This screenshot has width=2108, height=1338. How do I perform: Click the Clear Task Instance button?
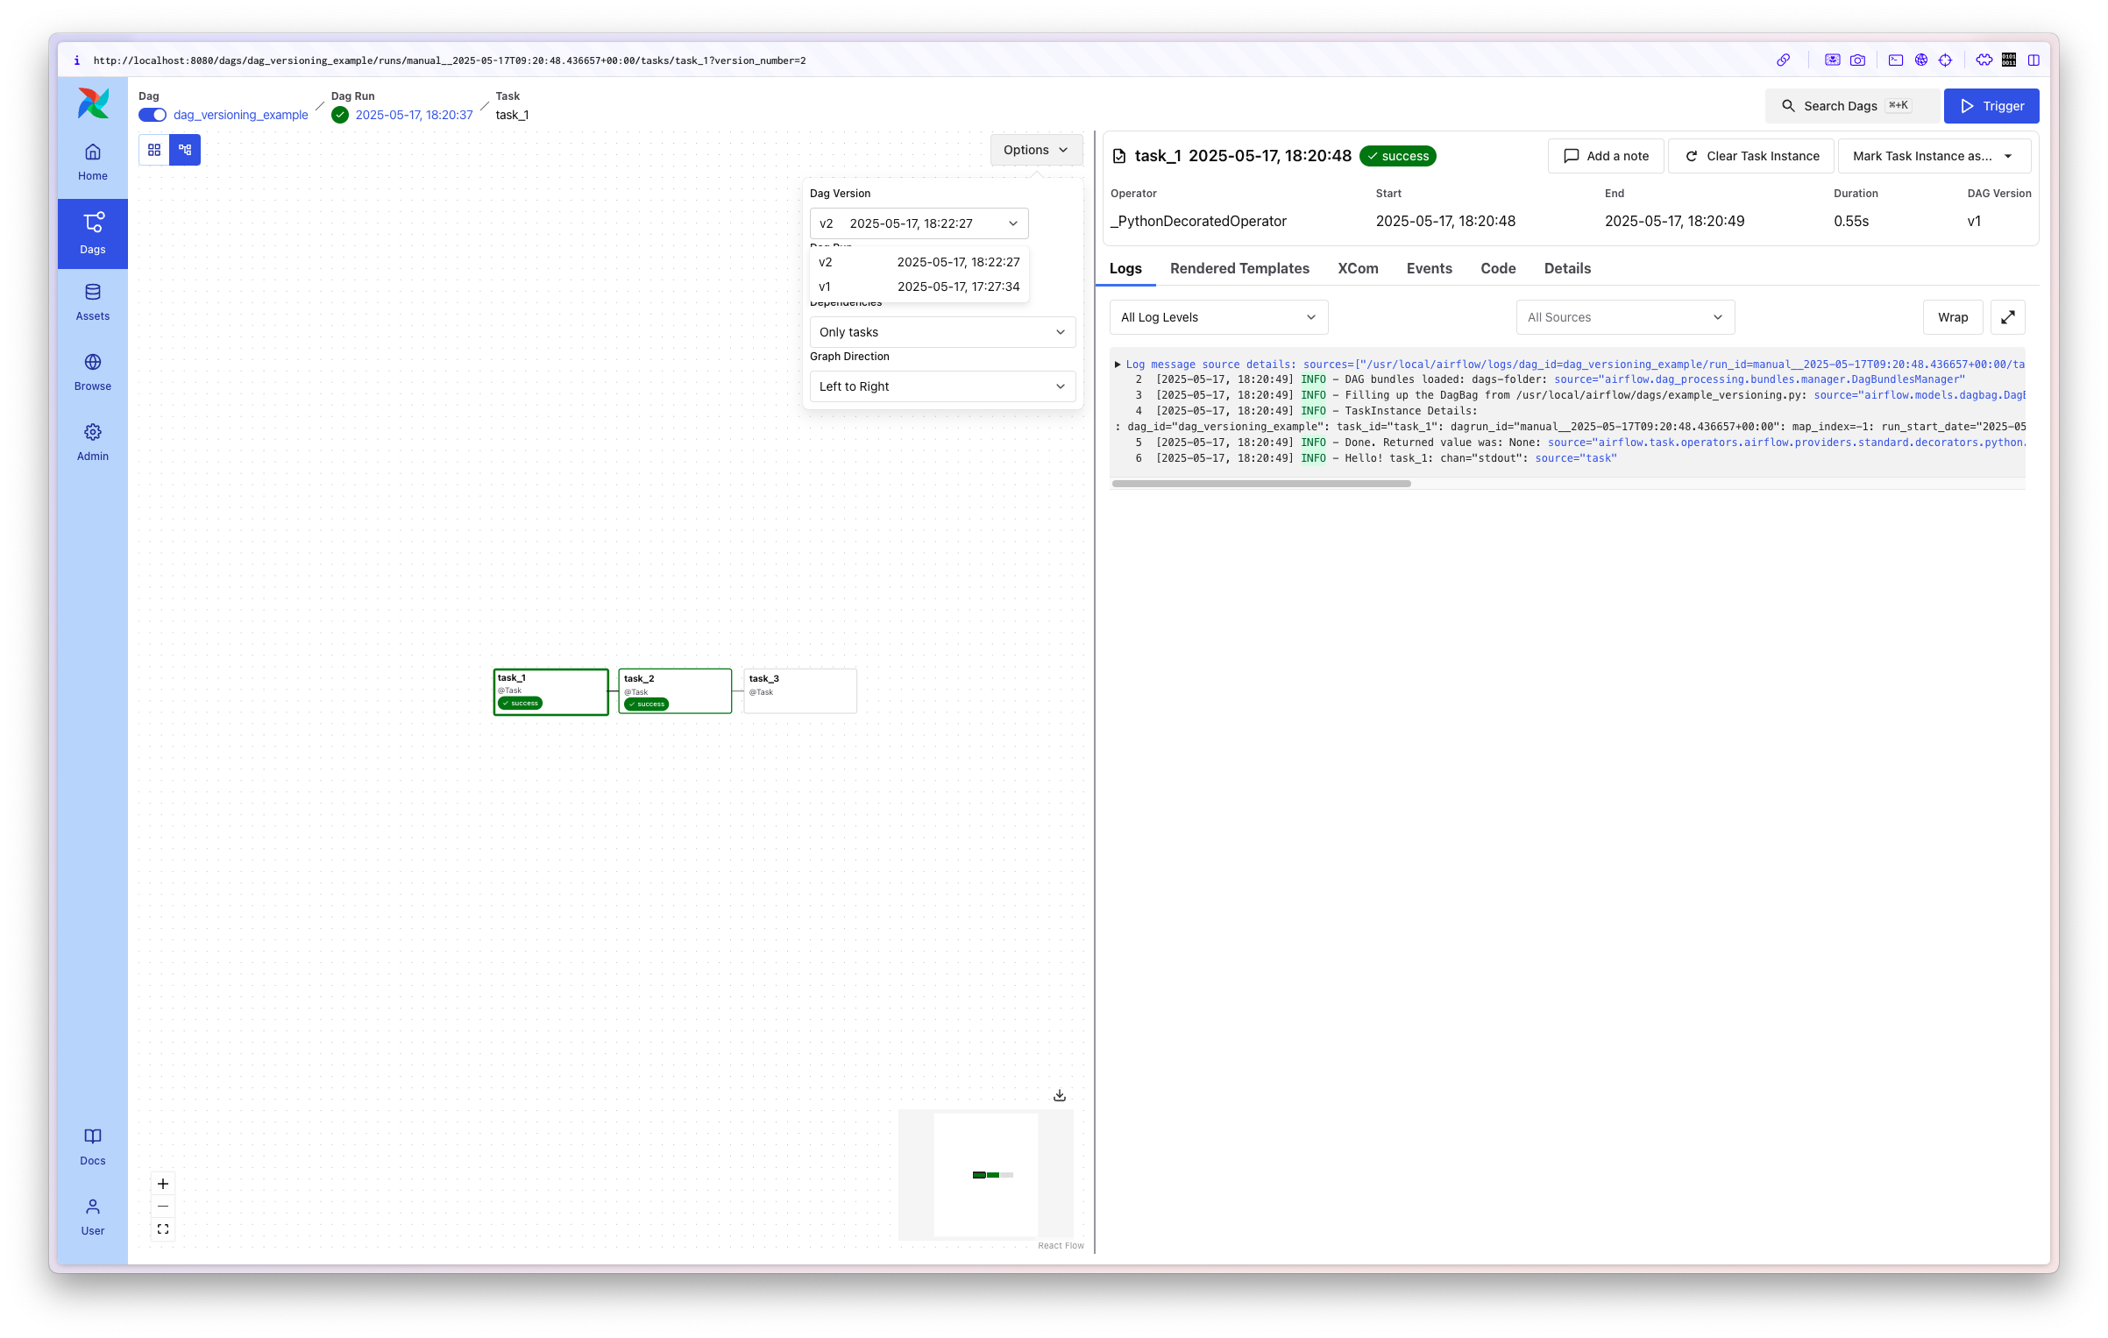click(1750, 156)
